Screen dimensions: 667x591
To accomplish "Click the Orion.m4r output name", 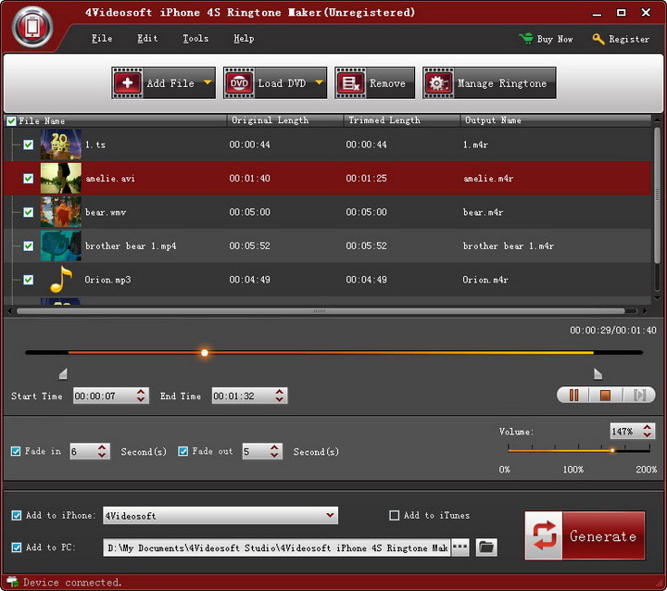I will (x=485, y=280).
